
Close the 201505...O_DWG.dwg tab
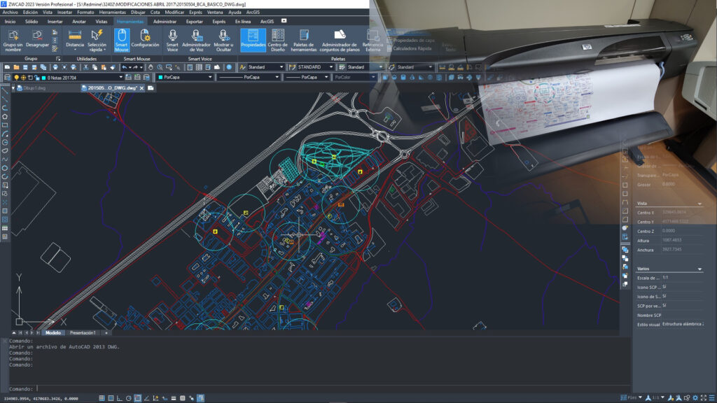141,88
